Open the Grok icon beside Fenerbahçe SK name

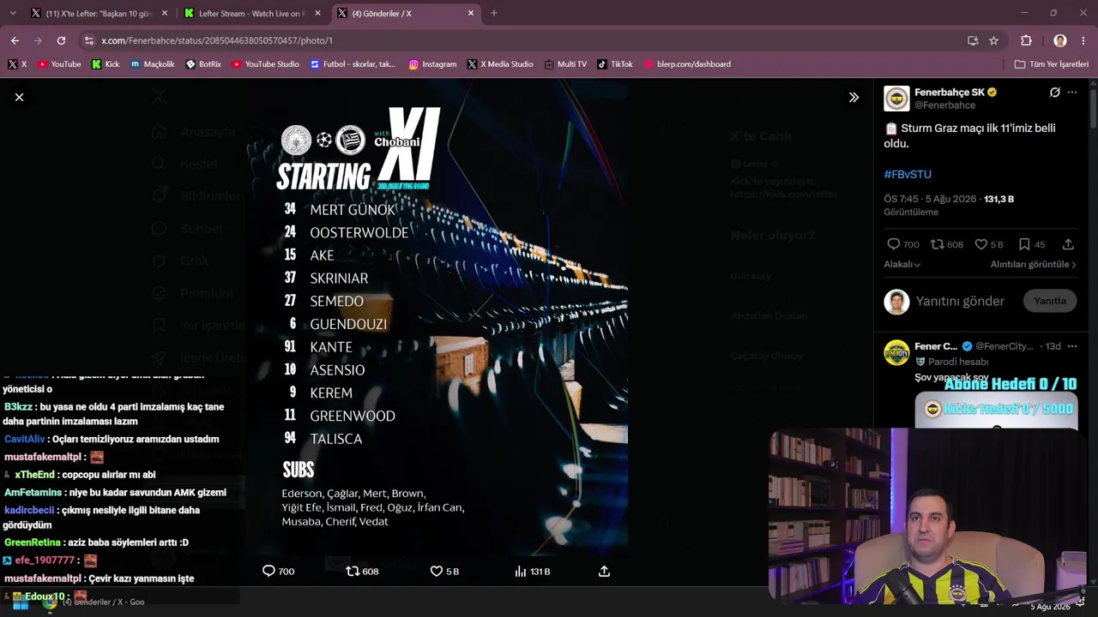(x=1054, y=93)
